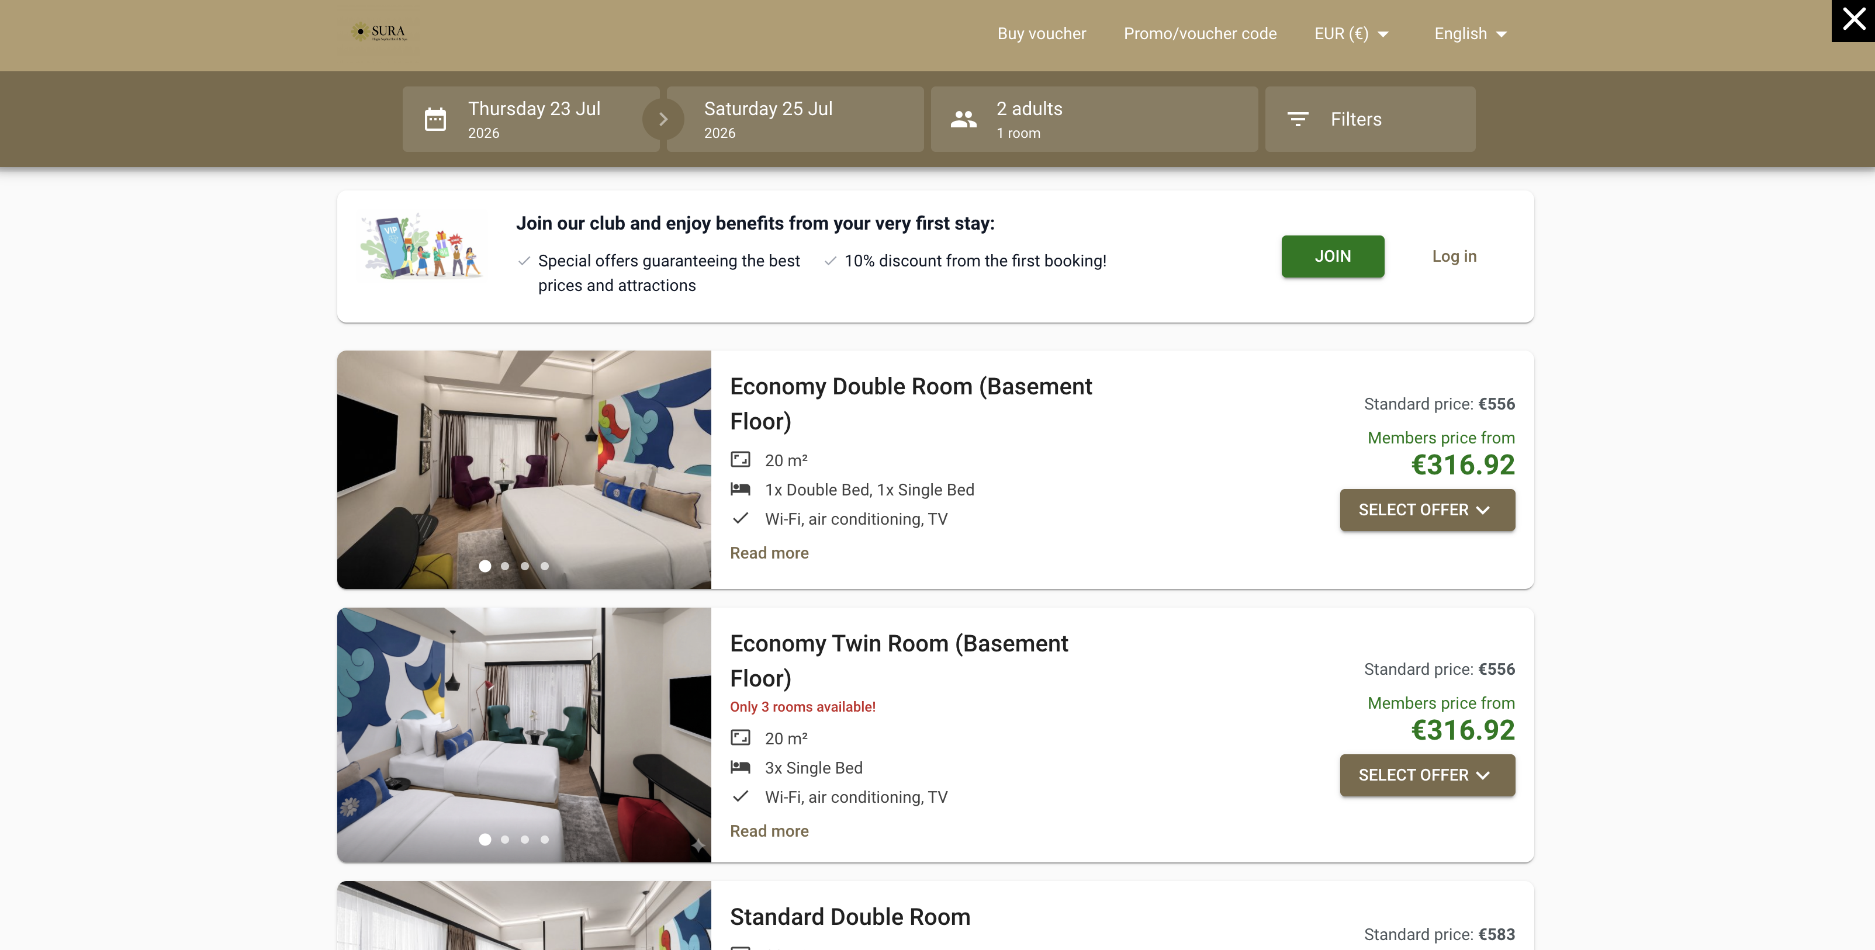1875x950 pixels.
Task: Click the SURA hotel logo
Action: coord(378,32)
